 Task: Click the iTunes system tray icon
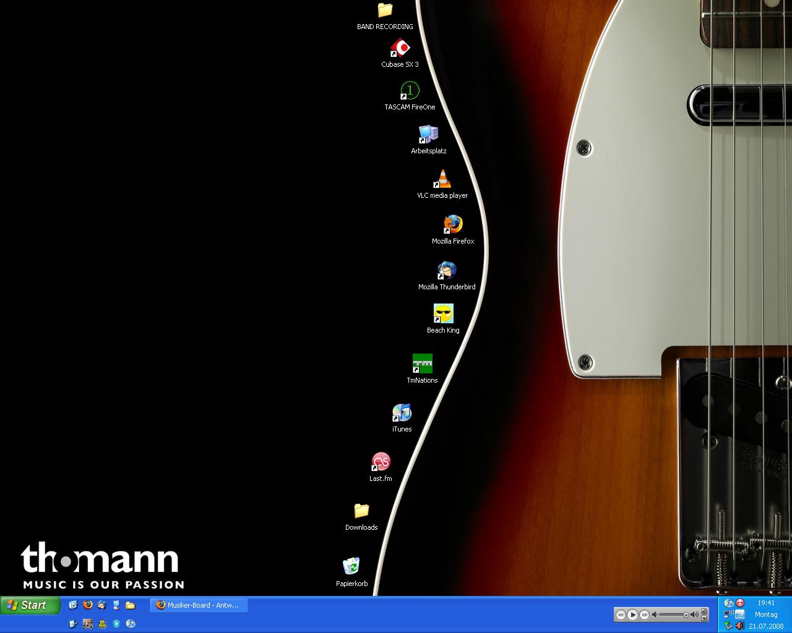point(729,603)
